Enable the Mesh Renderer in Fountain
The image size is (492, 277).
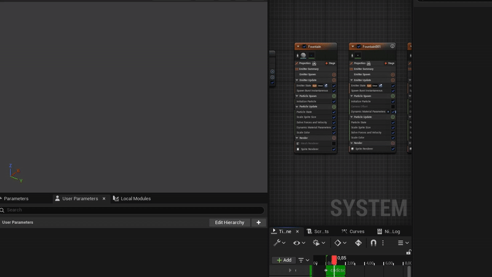334,143
